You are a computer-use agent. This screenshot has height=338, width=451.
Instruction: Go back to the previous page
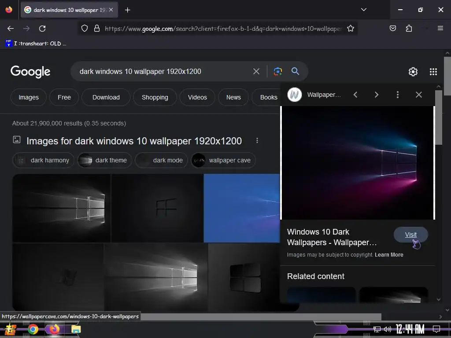[11, 29]
